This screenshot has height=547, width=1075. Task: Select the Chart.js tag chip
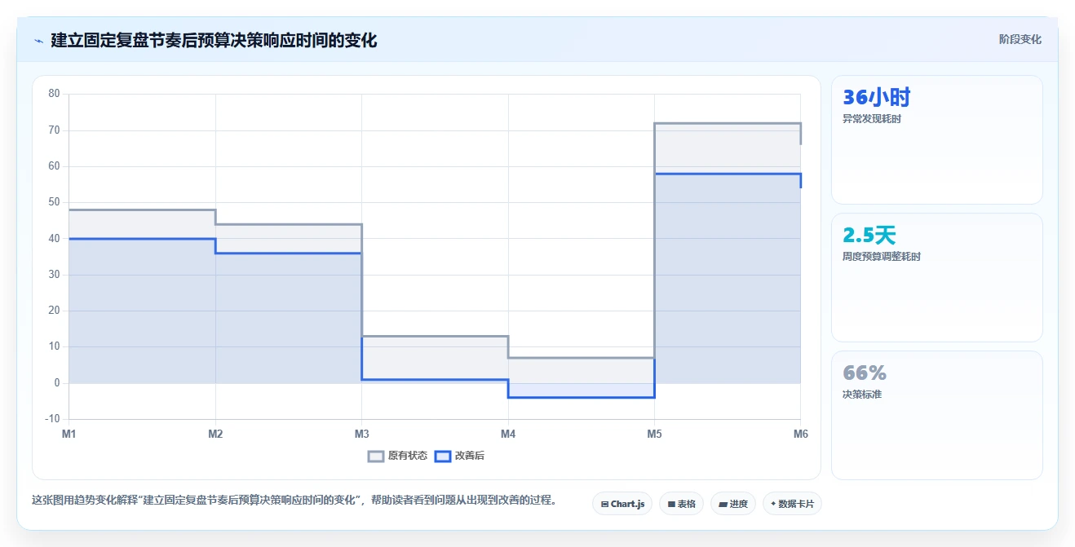coord(622,504)
